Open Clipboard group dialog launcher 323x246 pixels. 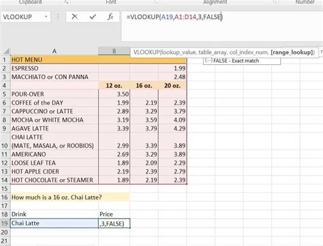point(66,2)
